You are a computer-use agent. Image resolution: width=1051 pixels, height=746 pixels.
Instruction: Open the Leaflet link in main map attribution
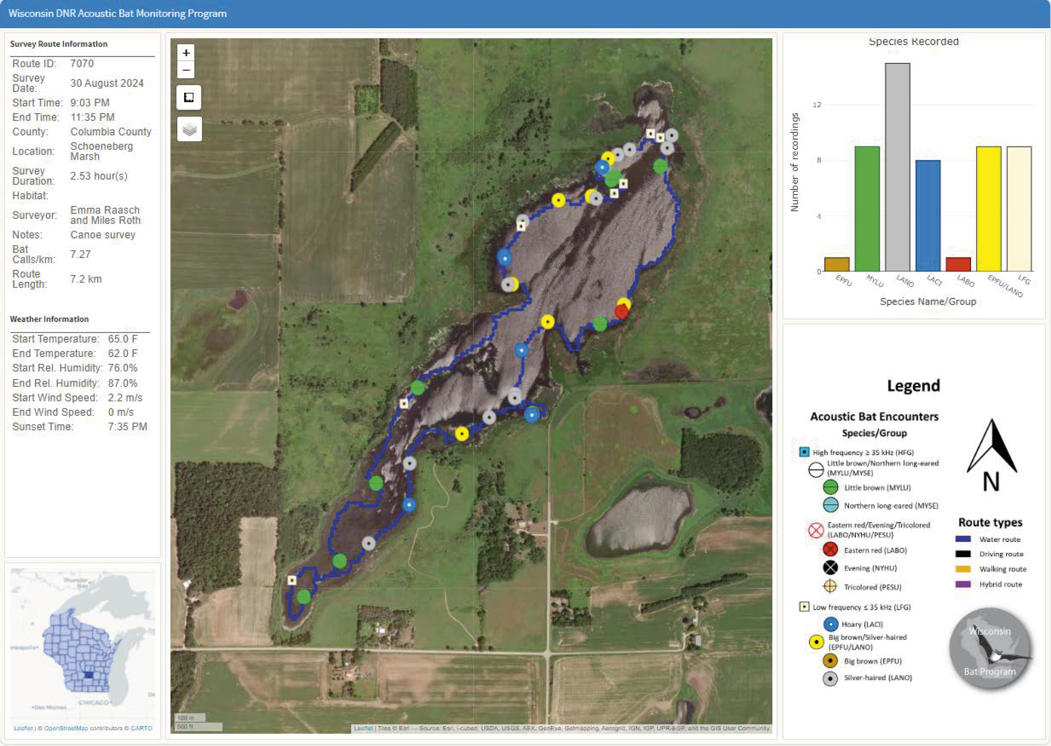(x=363, y=728)
